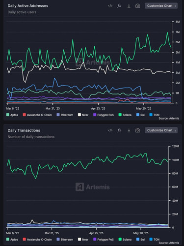Image resolution: width=184 pixels, height=246 pixels.
Task: Click the Daily Transactions chart title
Action: [x=24, y=130]
